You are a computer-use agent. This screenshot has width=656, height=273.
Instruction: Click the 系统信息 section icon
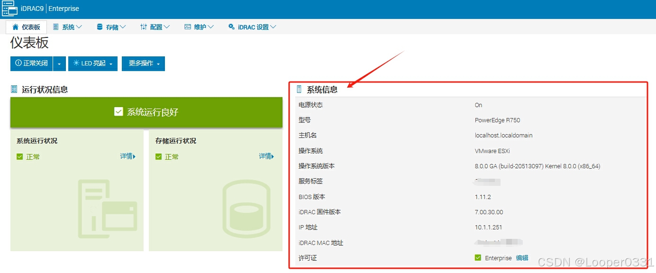tap(299, 89)
